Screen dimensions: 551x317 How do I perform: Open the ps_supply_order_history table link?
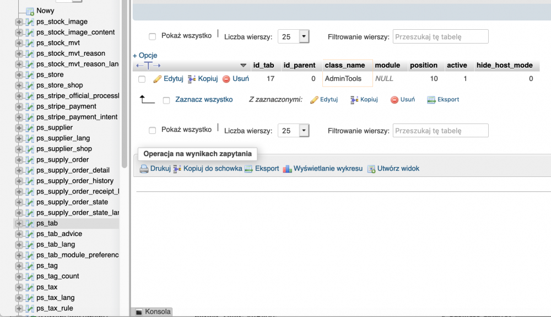click(75, 181)
